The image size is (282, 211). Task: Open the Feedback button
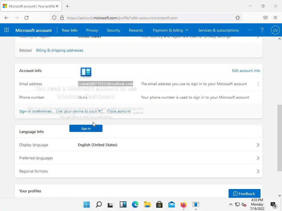(x=245, y=193)
